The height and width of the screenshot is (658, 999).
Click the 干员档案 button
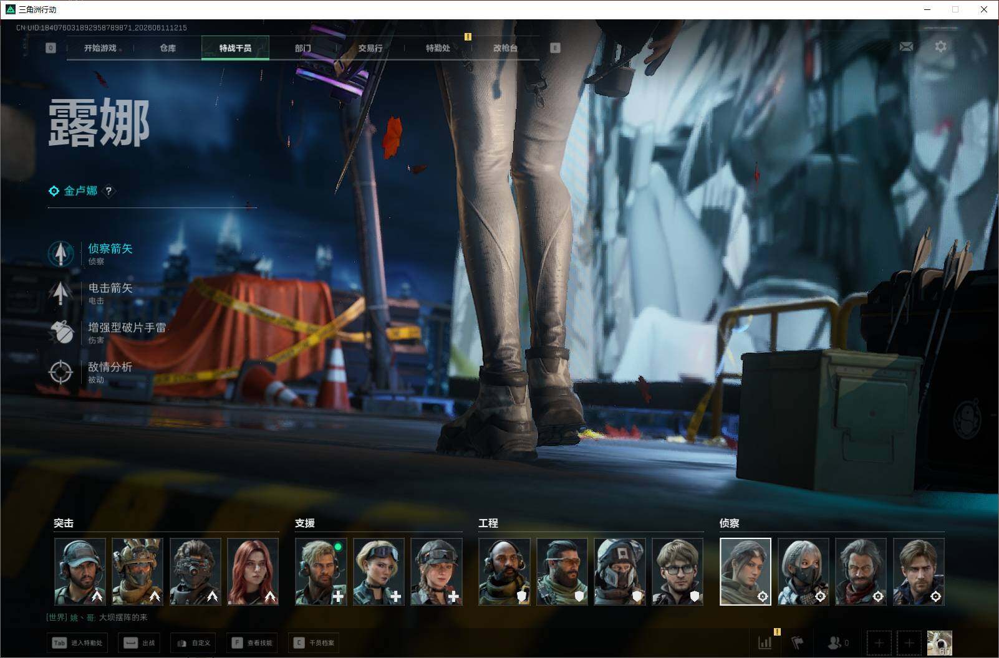314,643
